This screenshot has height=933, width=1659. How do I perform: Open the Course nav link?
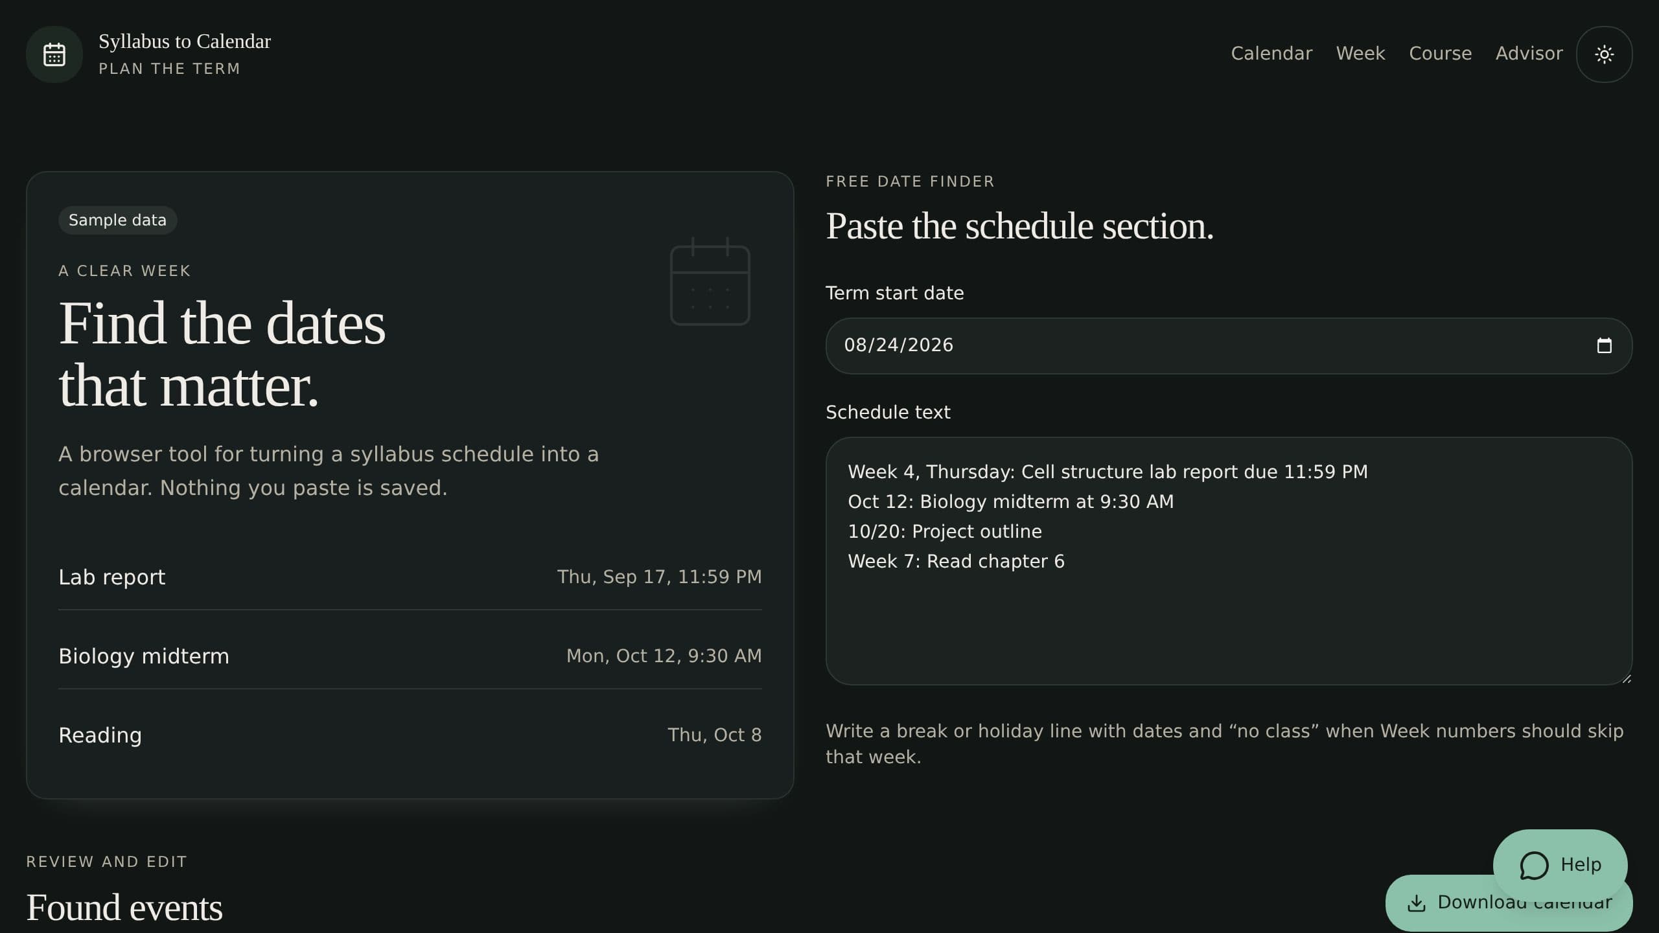coord(1440,54)
